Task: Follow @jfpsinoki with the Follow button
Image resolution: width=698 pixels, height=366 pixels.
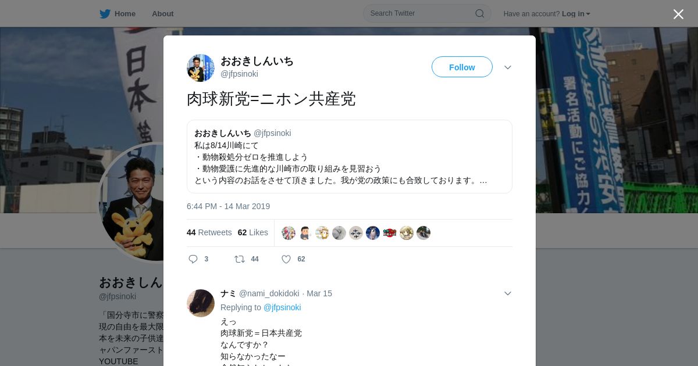Action: [x=462, y=67]
